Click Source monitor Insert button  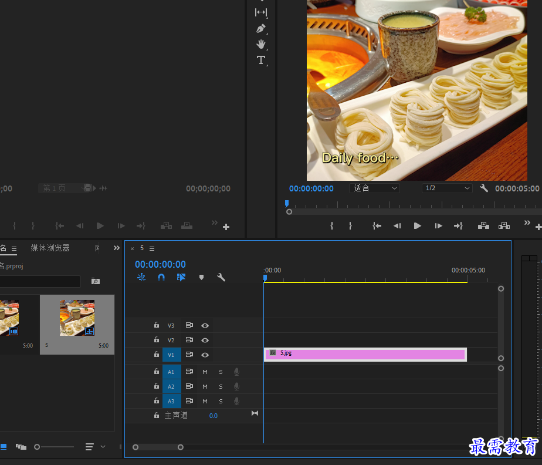click(x=166, y=226)
